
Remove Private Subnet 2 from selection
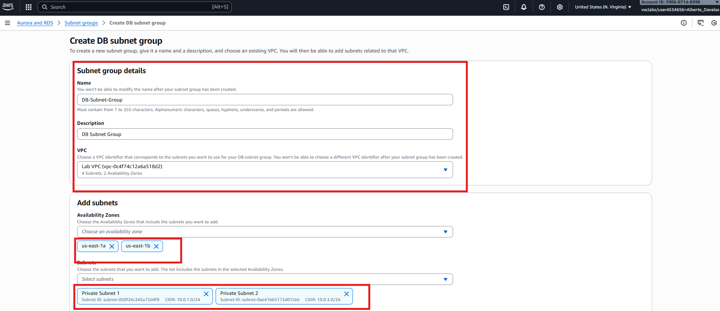pyautogui.click(x=346, y=294)
